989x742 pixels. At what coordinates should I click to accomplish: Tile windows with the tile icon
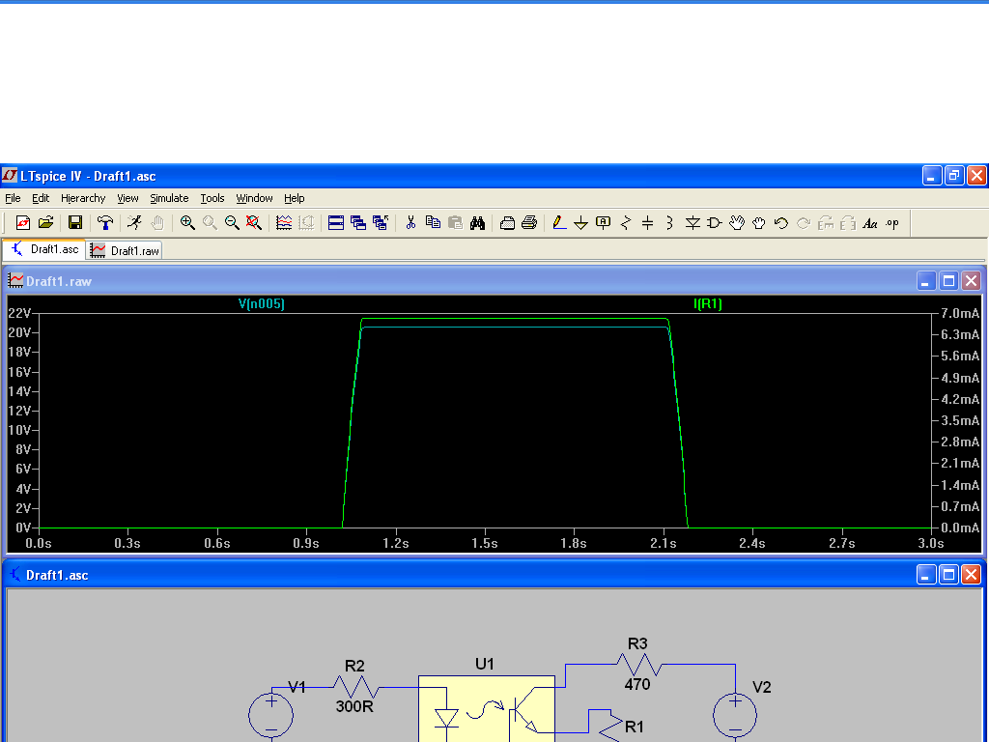(336, 223)
